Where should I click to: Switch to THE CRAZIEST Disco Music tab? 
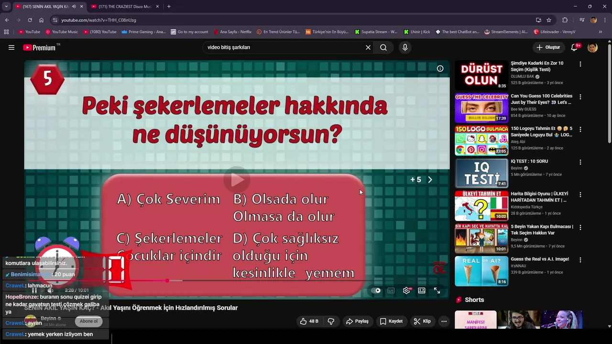tap(124, 7)
